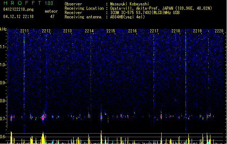Click time marker 2212
The height and width of the screenshot is (144, 227).
coord(46,31)
